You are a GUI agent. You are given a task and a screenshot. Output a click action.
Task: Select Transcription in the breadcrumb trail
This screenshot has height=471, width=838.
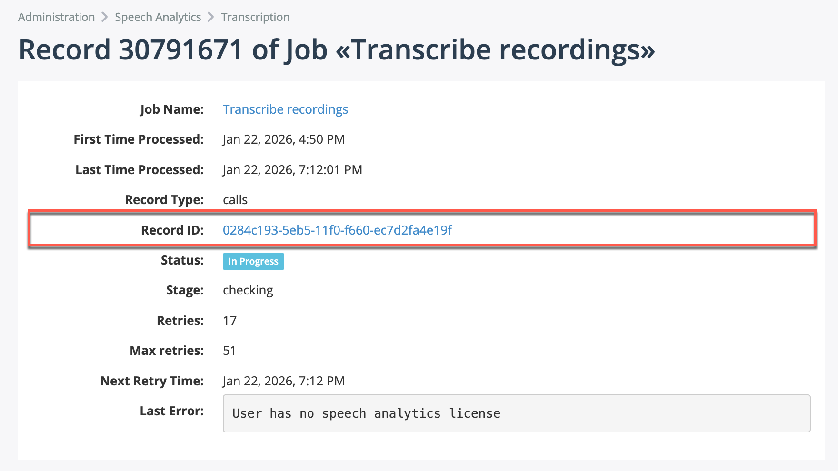[x=255, y=17]
